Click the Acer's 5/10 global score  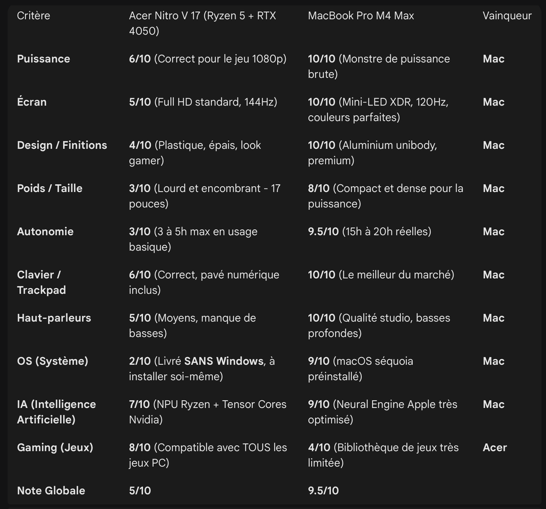(140, 491)
